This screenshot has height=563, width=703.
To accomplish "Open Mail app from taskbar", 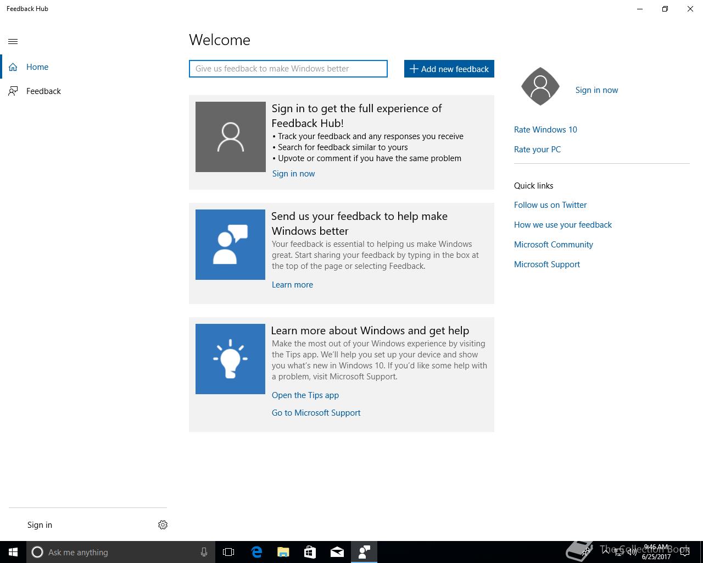I will coord(337,552).
